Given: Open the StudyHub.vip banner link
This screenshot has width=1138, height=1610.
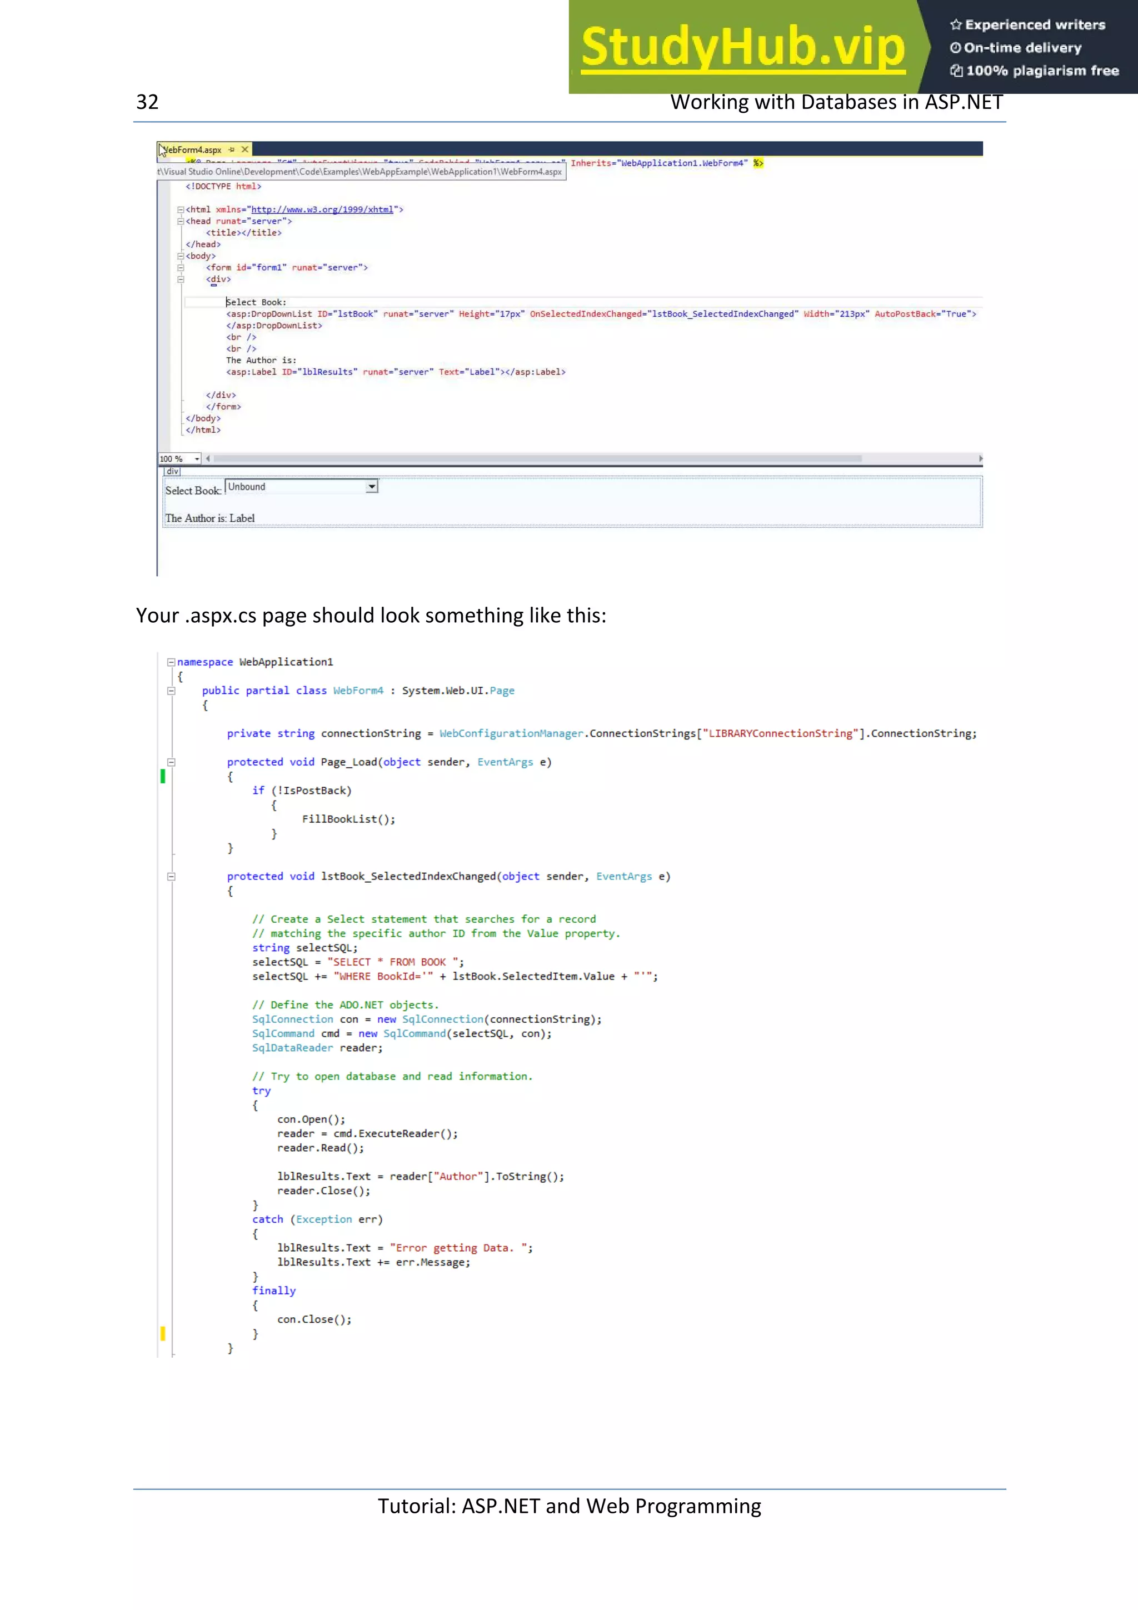Looking at the screenshot, I should click(x=743, y=47).
